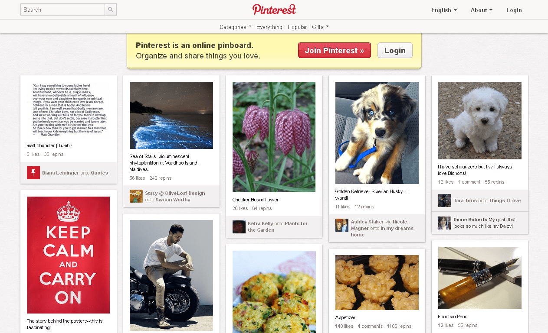This screenshot has height=333, width=548.
Task: Open the Keep Calm and Carry On pin
Action: pos(68,255)
